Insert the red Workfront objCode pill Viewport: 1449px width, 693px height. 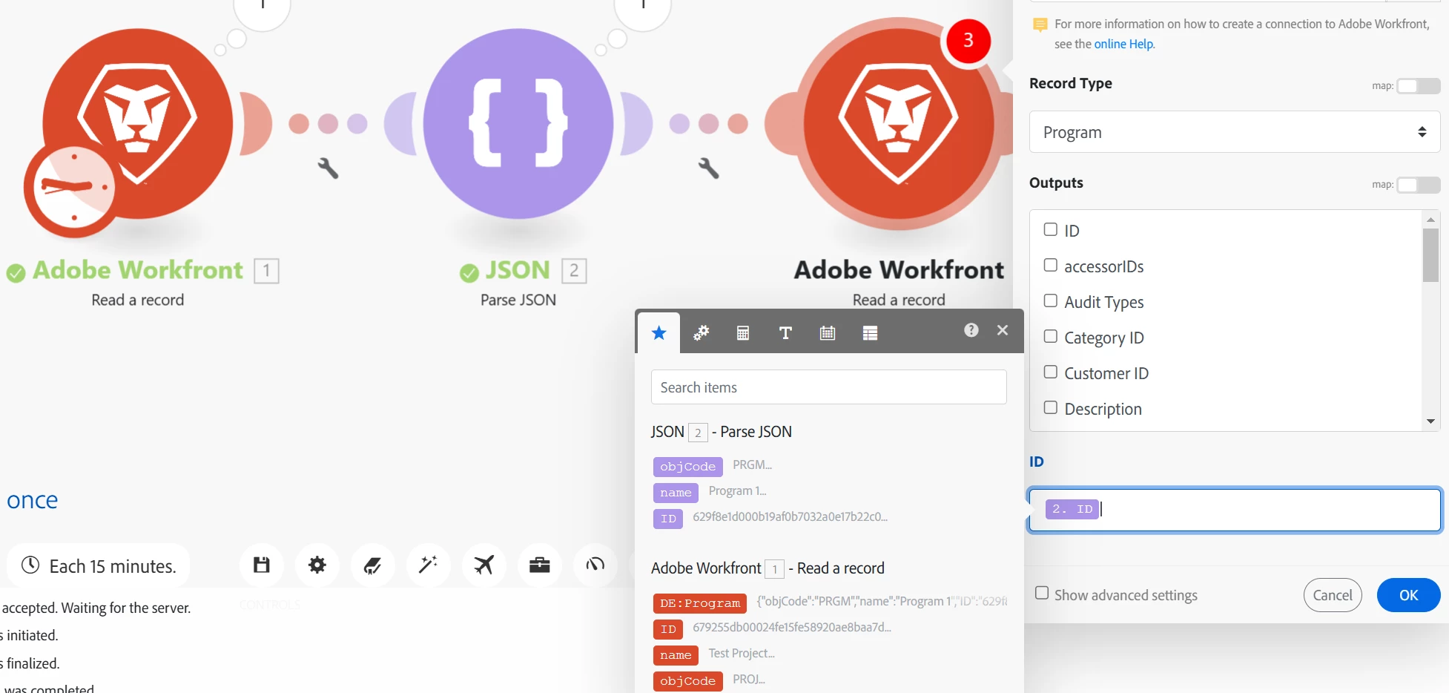pos(687,681)
